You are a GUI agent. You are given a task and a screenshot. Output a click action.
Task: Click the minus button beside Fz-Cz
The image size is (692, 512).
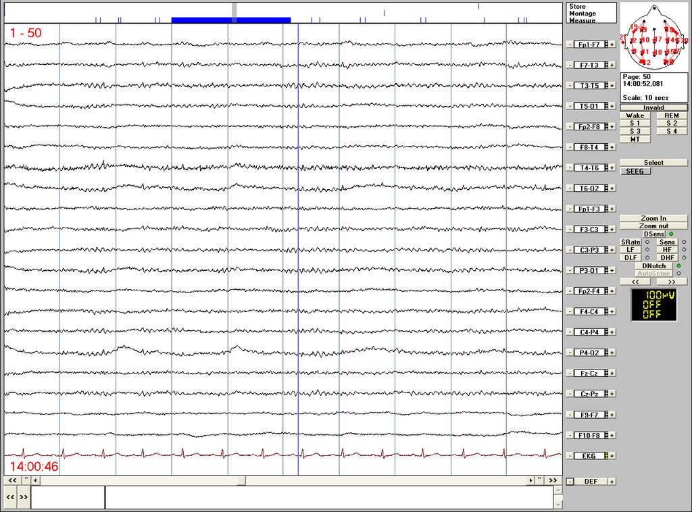pyautogui.click(x=570, y=374)
